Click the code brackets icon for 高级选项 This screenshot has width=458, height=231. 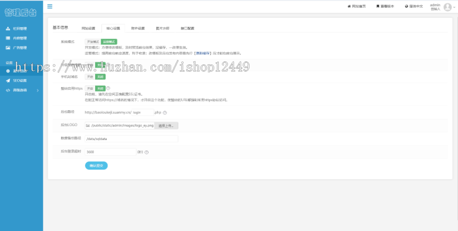[x=8, y=90]
